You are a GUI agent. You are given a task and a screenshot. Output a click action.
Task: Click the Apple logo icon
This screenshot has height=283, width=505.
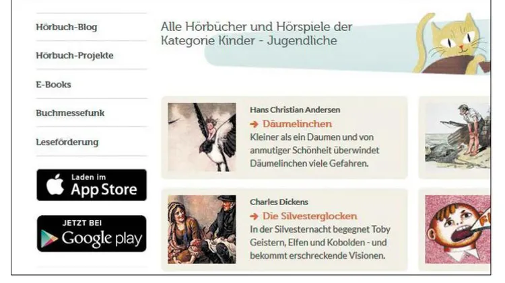[x=55, y=184]
